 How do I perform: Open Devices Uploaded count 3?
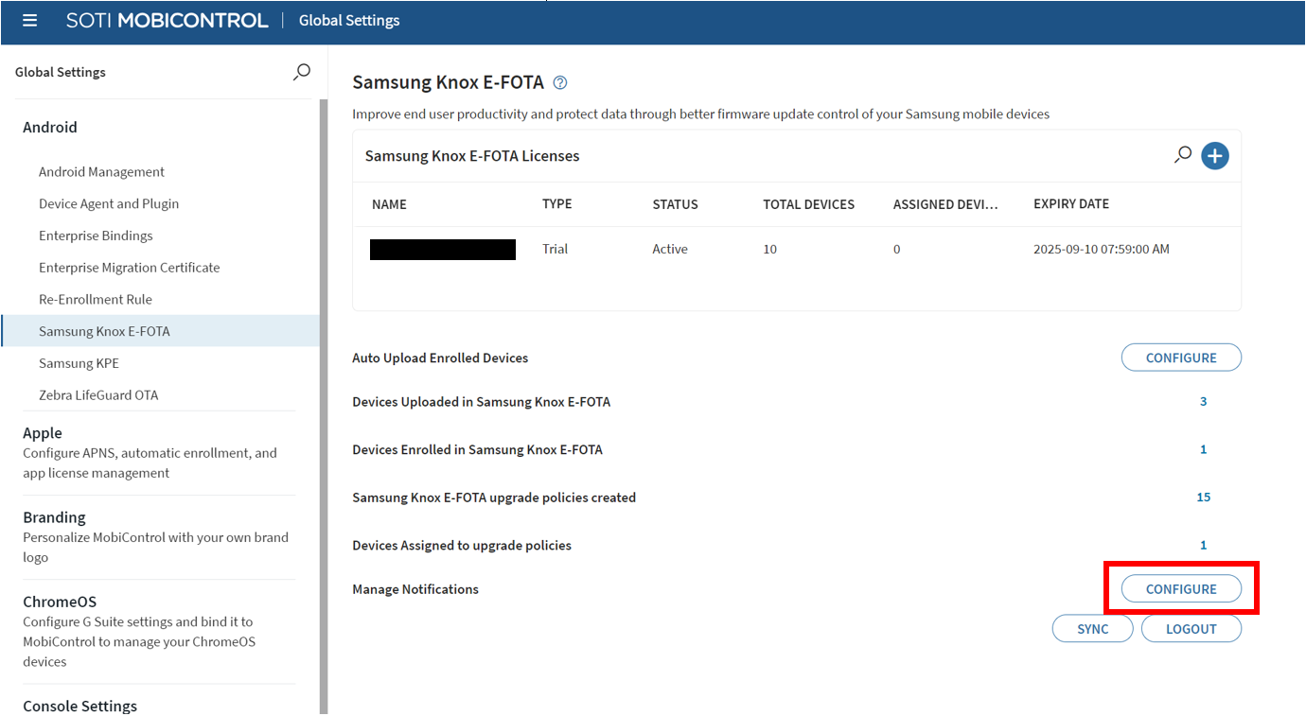1204,401
